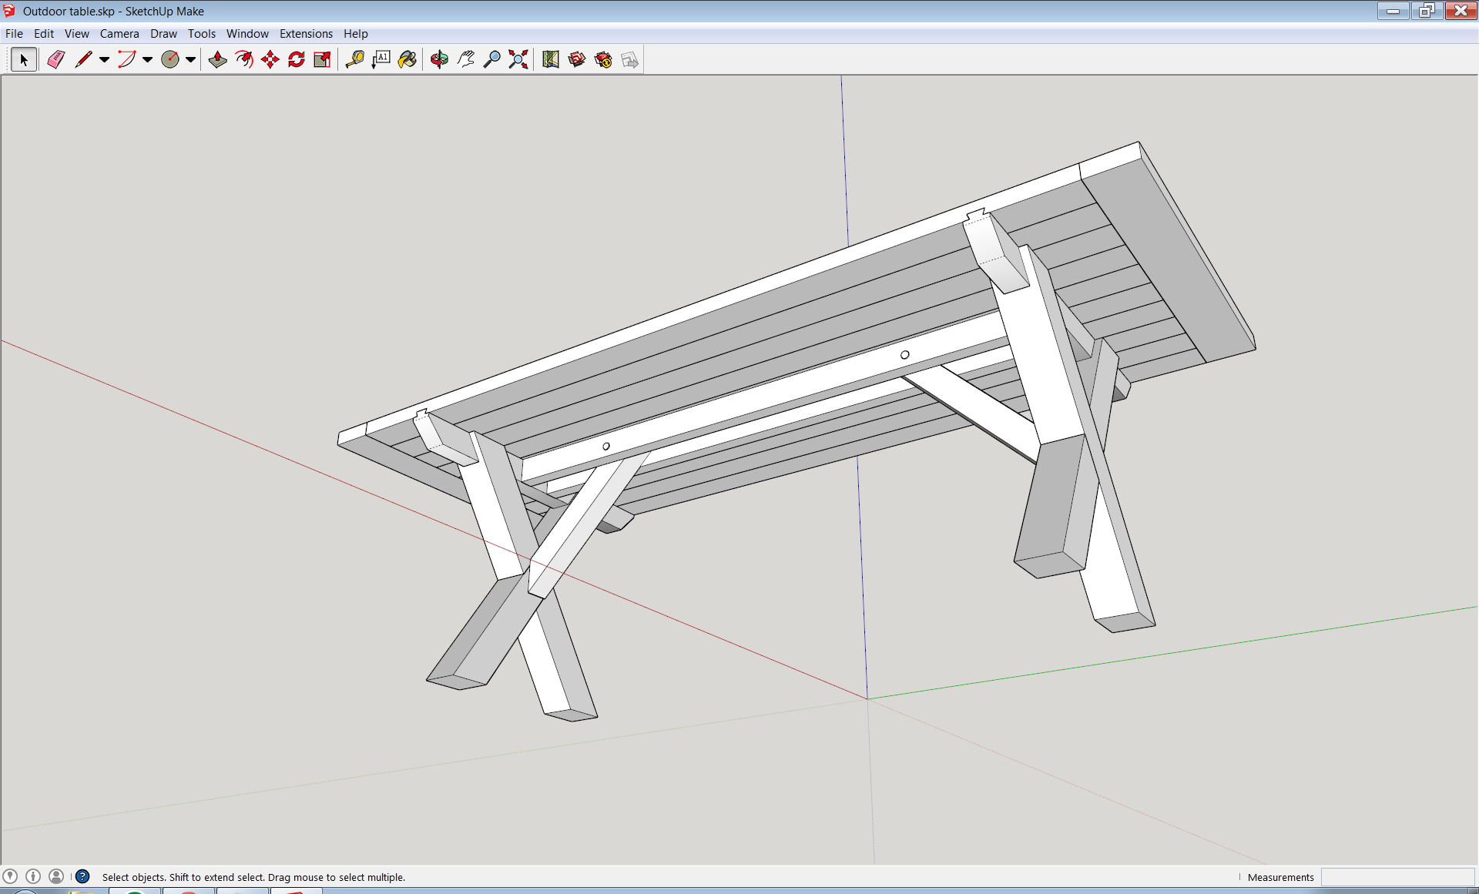The image size is (1479, 894).
Task: Open the View menu
Action: 77,34
